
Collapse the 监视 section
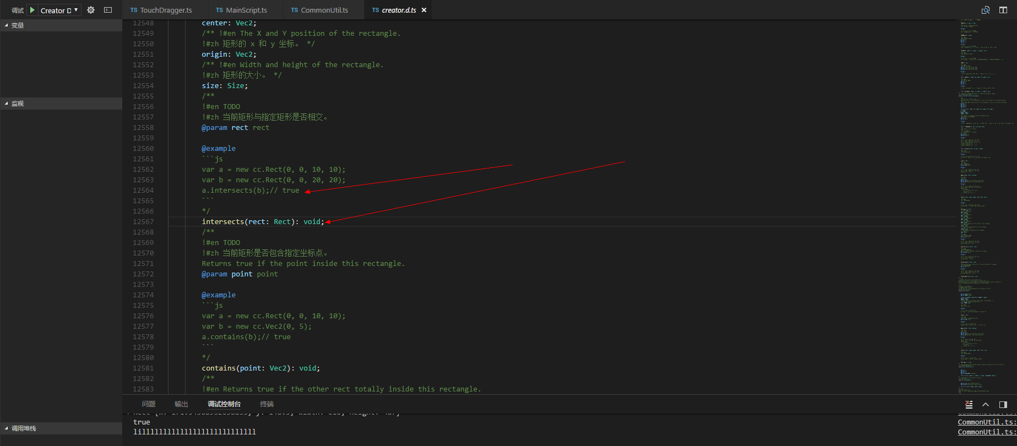click(x=18, y=104)
